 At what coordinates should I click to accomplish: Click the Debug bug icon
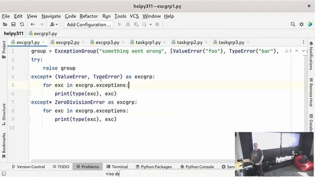click(x=128, y=25)
